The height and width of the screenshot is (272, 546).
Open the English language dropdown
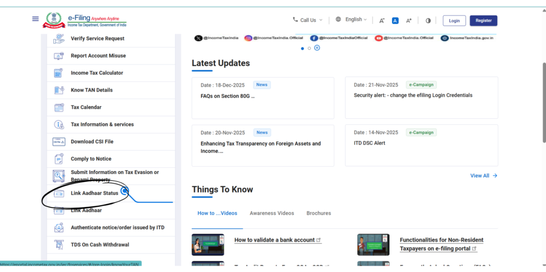pyautogui.click(x=351, y=20)
